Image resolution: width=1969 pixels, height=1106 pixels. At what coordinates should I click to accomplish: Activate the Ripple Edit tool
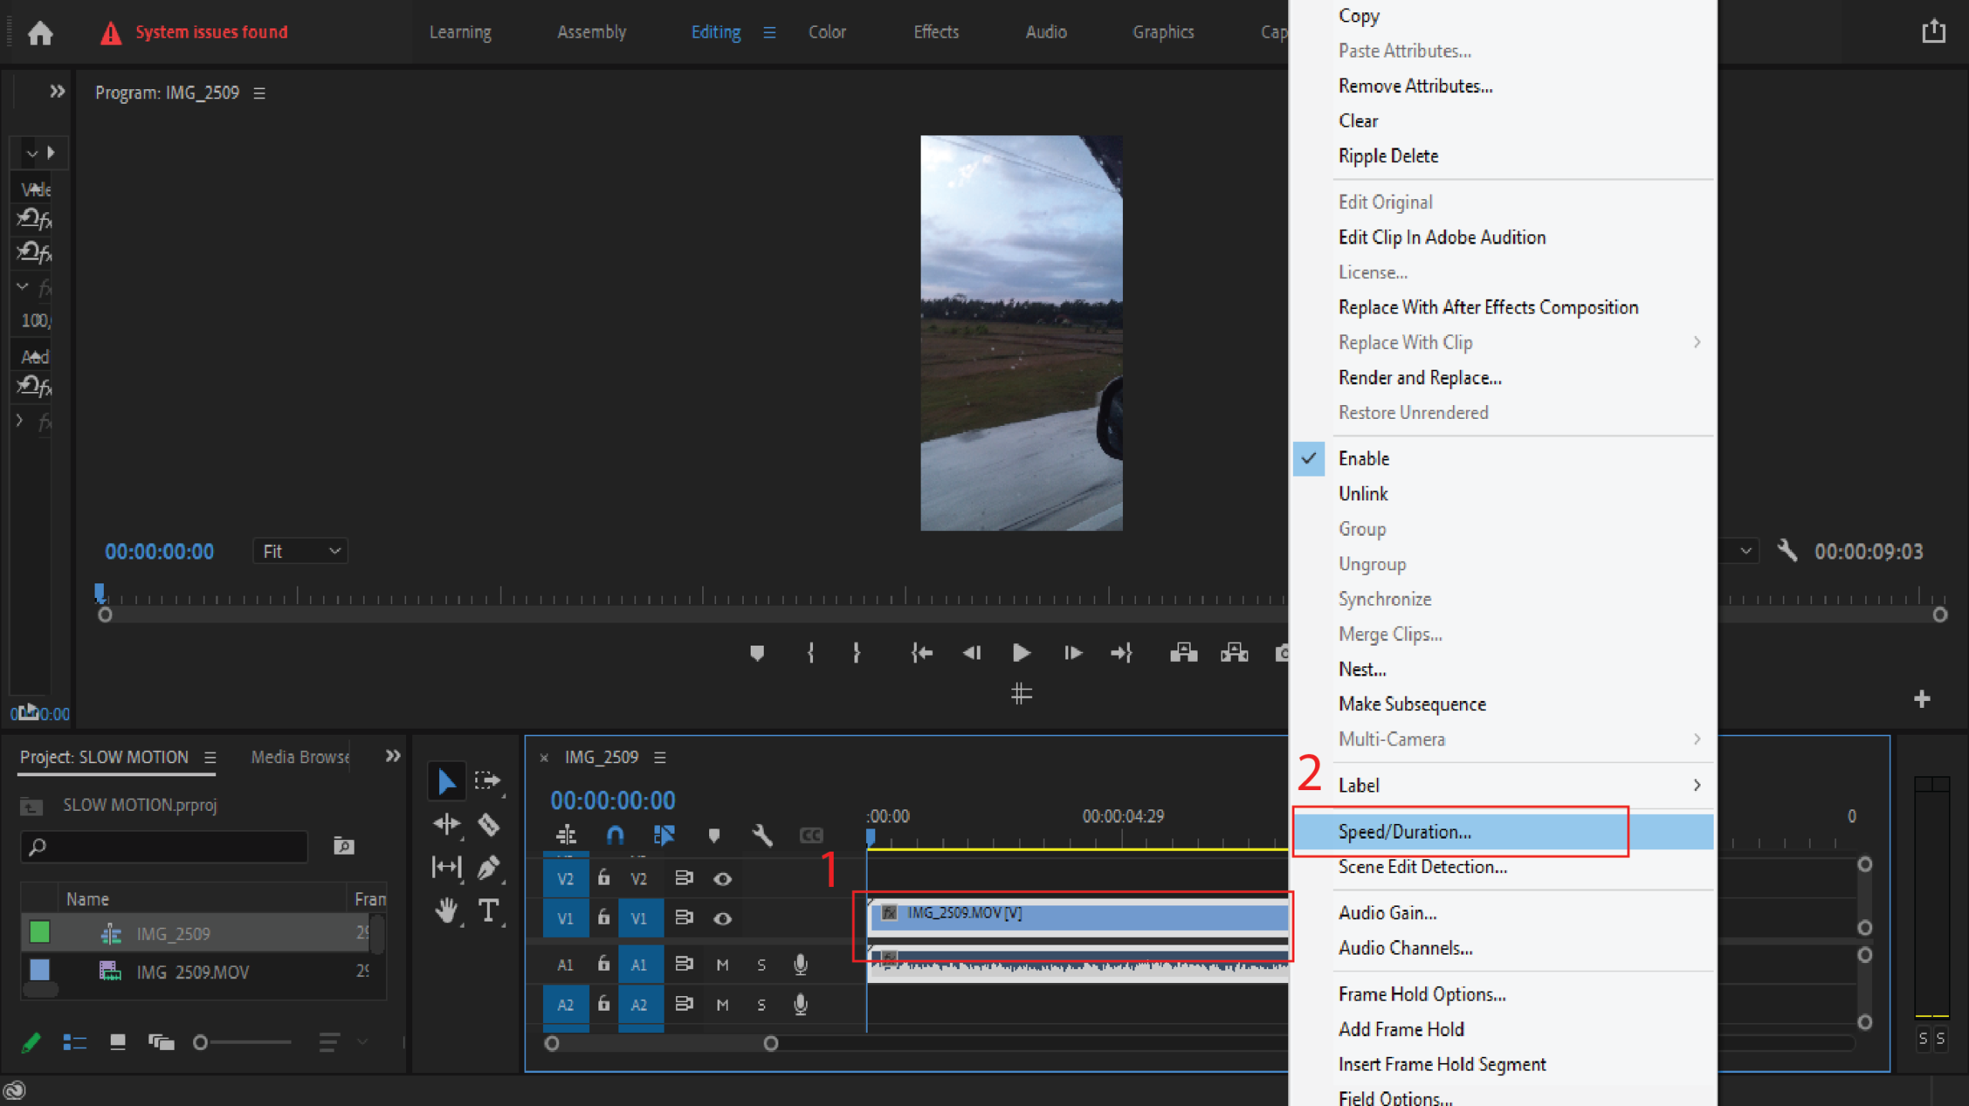click(446, 825)
